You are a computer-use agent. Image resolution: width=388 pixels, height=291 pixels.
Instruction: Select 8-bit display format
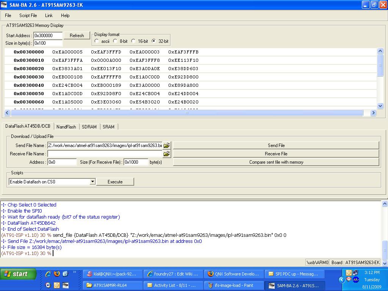coord(115,41)
